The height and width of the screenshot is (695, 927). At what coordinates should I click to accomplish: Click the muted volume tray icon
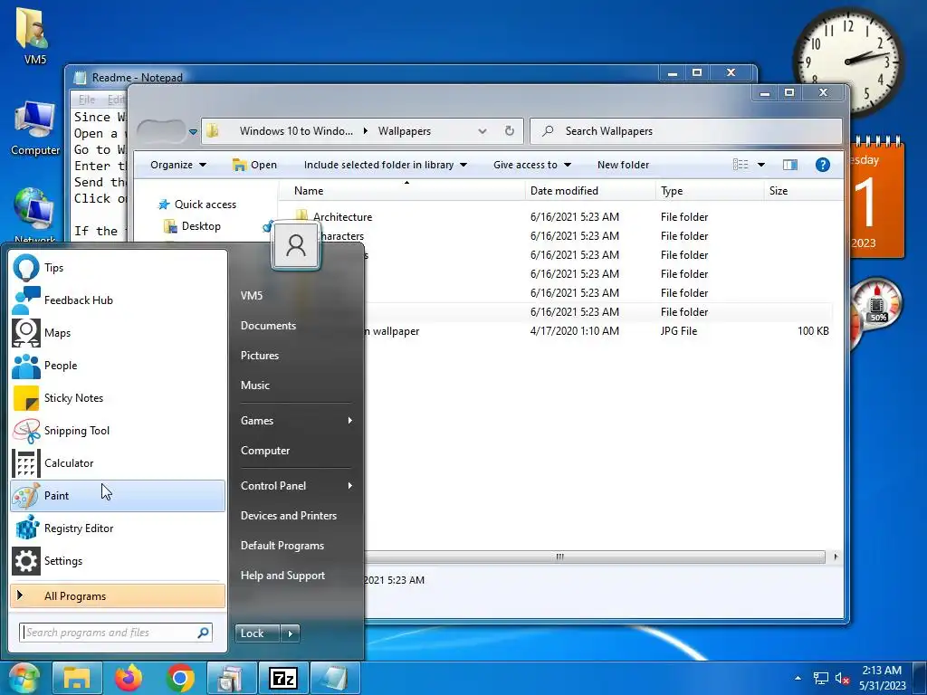(843, 678)
